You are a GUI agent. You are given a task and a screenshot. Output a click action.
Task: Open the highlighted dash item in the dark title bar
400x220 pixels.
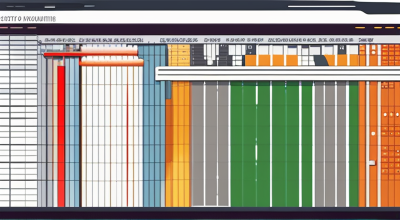[49, 7]
